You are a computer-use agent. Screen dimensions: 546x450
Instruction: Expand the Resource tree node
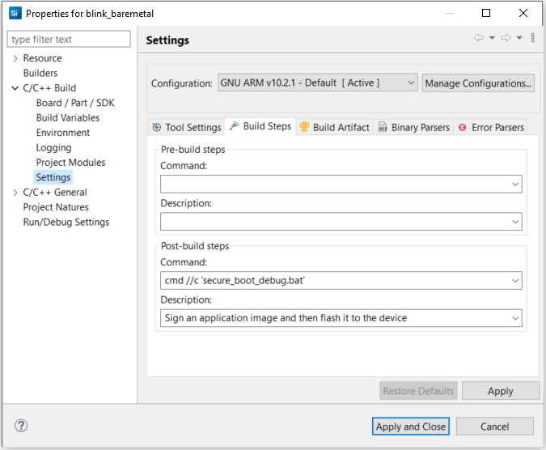[15, 58]
